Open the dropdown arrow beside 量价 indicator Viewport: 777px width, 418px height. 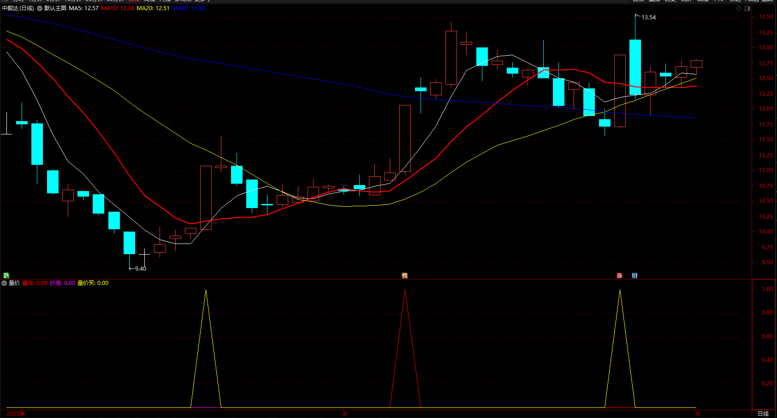(x=4, y=283)
